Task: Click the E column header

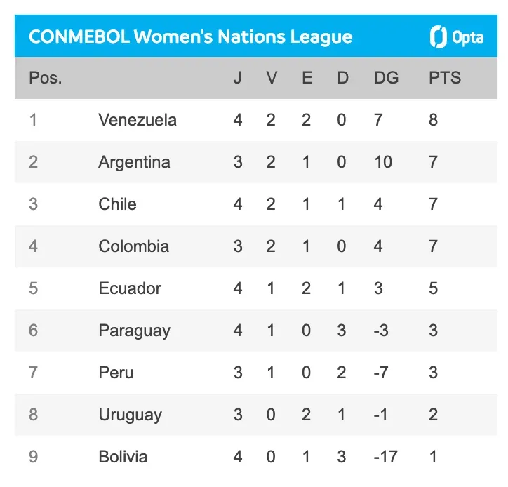Action: pyautogui.click(x=307, y=78)
